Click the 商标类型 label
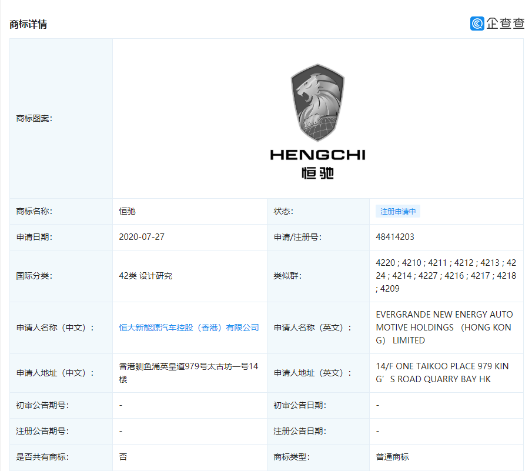This screenshot has height=471, width=532. click(x=292, y=457)
